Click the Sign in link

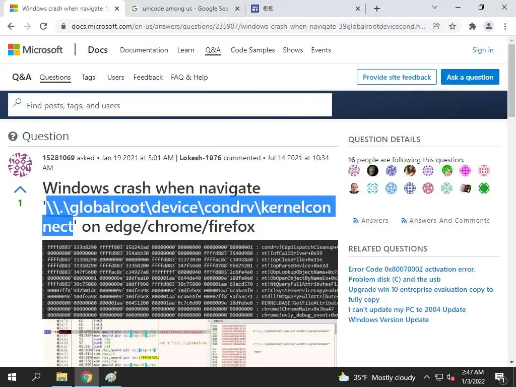(x=482, y=50)
